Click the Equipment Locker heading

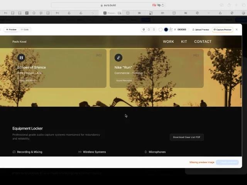coord(27,128)
